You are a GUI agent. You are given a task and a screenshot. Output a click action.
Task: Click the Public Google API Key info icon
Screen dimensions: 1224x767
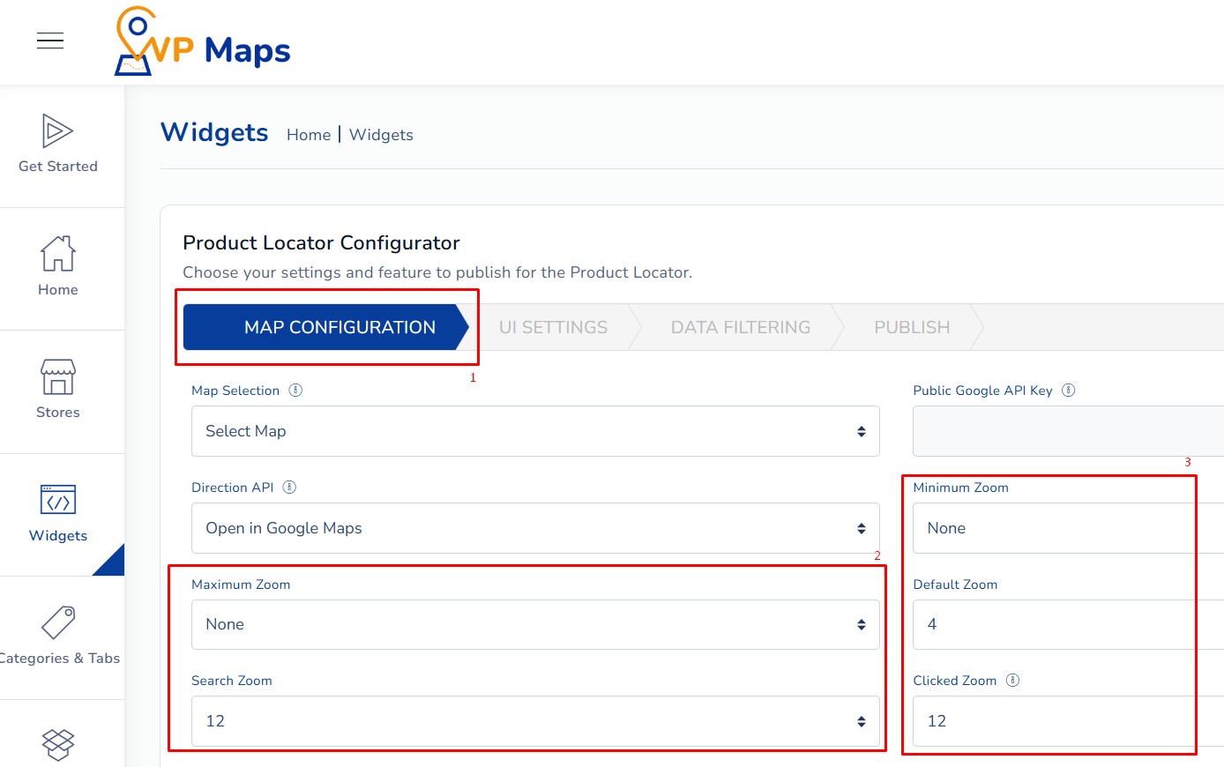point(1068,389)
